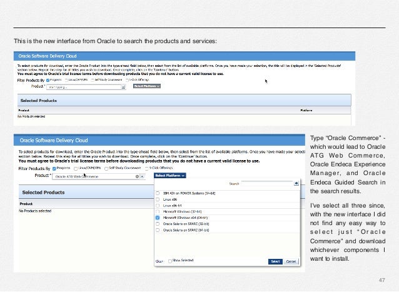Screen dimensions: 399x292
Task: Check Oracle Solaris on SPARC (32-bit)
Action: [158, 224]
